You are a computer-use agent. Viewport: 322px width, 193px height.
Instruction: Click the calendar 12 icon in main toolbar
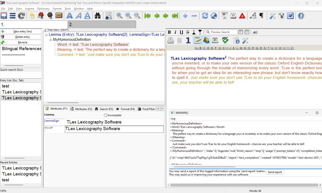[233, 16]
